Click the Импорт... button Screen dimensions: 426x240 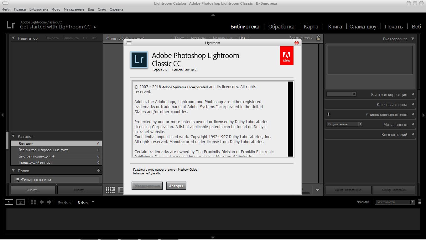[x=33, y=190]
